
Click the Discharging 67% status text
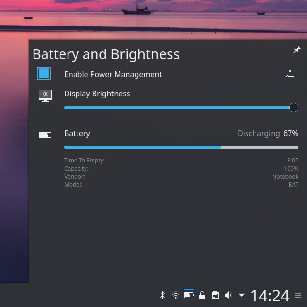pyautogui.click(x=267, y=134)
